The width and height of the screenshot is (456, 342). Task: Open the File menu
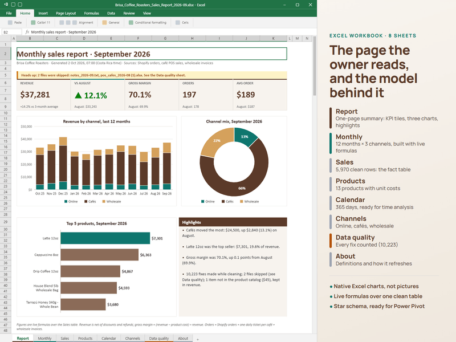9,13
